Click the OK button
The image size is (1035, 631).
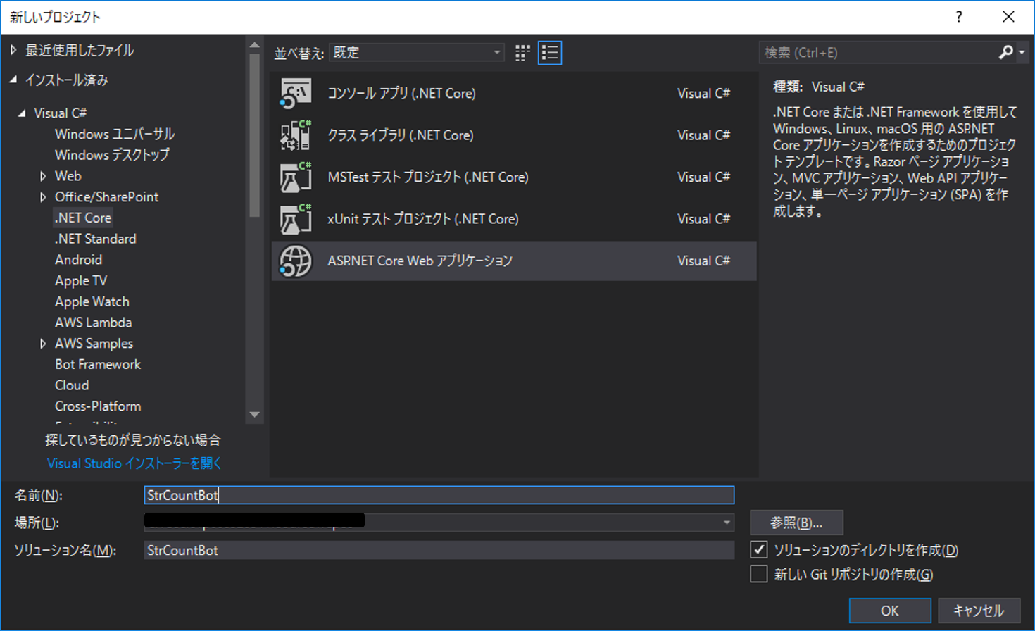[889, 610]
